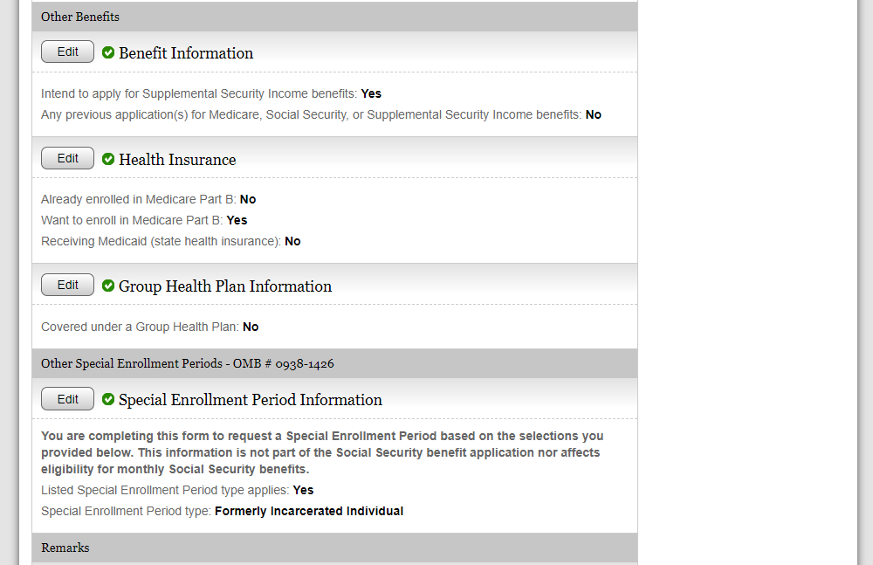Edit Special Enrollment Period Information
Viewport: 873px width, 565px height.
click(x=67, y=399)
